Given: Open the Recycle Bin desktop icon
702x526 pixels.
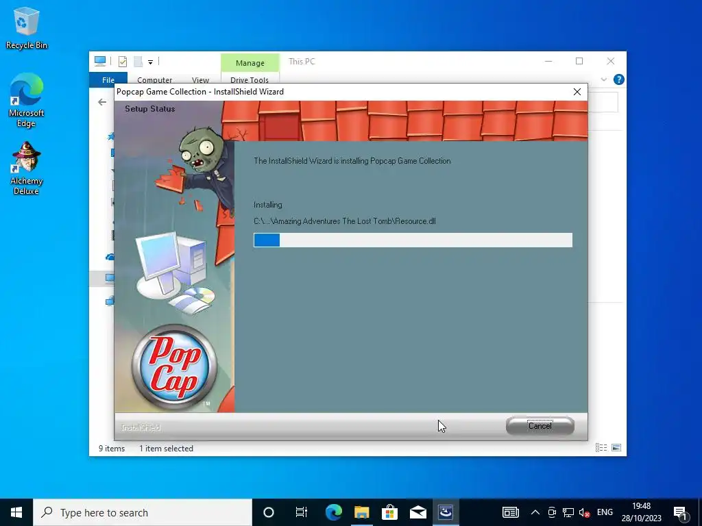Looking at the screenshot, I should [x=27, y=29].
